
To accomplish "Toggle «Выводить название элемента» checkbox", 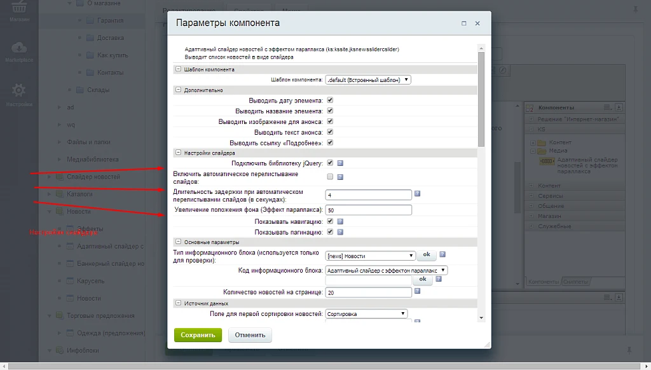I will pos(330,111).
